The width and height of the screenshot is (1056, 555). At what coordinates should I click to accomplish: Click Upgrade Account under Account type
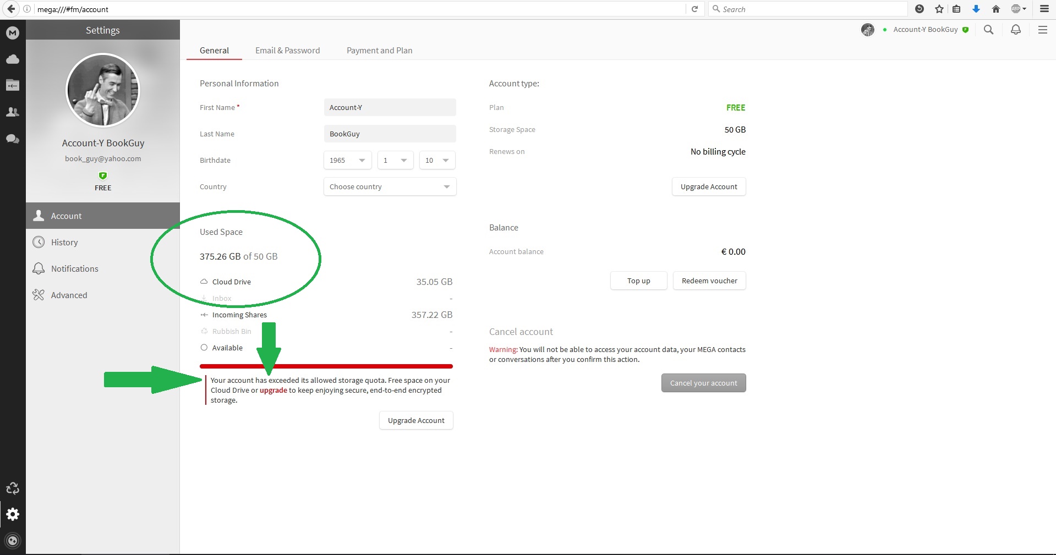709,186
